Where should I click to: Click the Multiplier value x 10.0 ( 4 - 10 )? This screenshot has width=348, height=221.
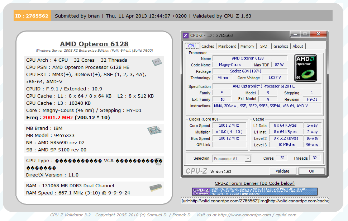pyautogui.click(x=229, y=132)
